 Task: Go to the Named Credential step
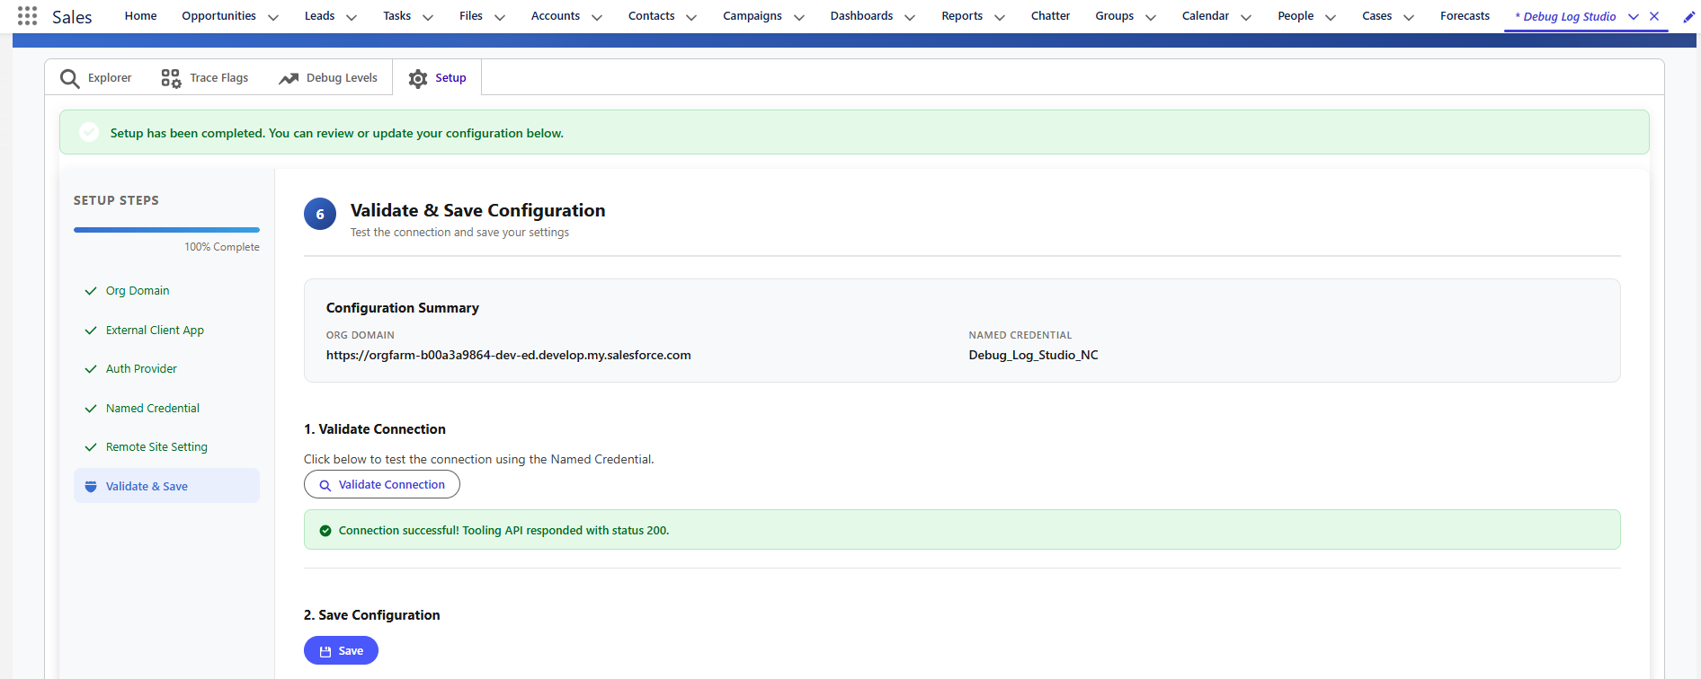(166, 409)
